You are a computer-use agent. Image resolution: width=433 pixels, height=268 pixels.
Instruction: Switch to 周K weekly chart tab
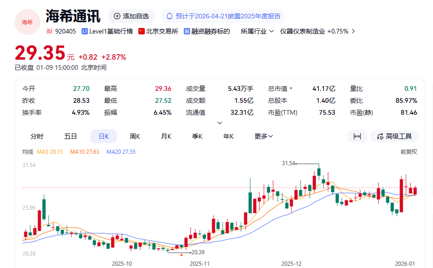(135, 136)
